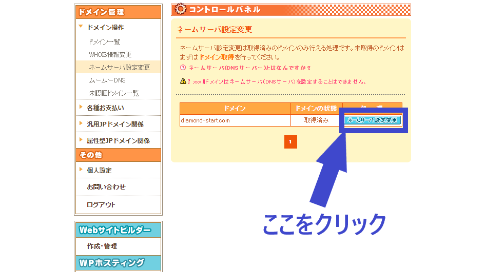Click the Webサイトビルダー header
This screenshot has width=485, height=272.
[x=118, y=230]
